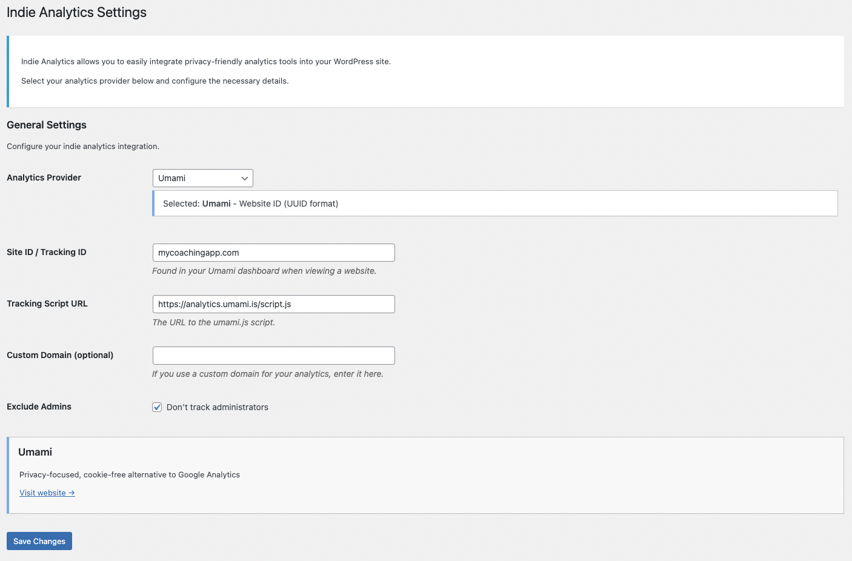Image resolution: width=852 pixels, height=561 pixels.
Task: Click 'Privacy-focused, cookie-free alternative' description
Action: 130,474
